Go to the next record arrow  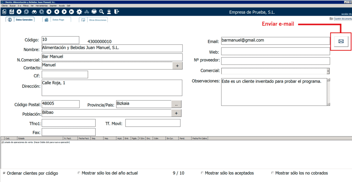pyautogui.click(x=64, y=12)
